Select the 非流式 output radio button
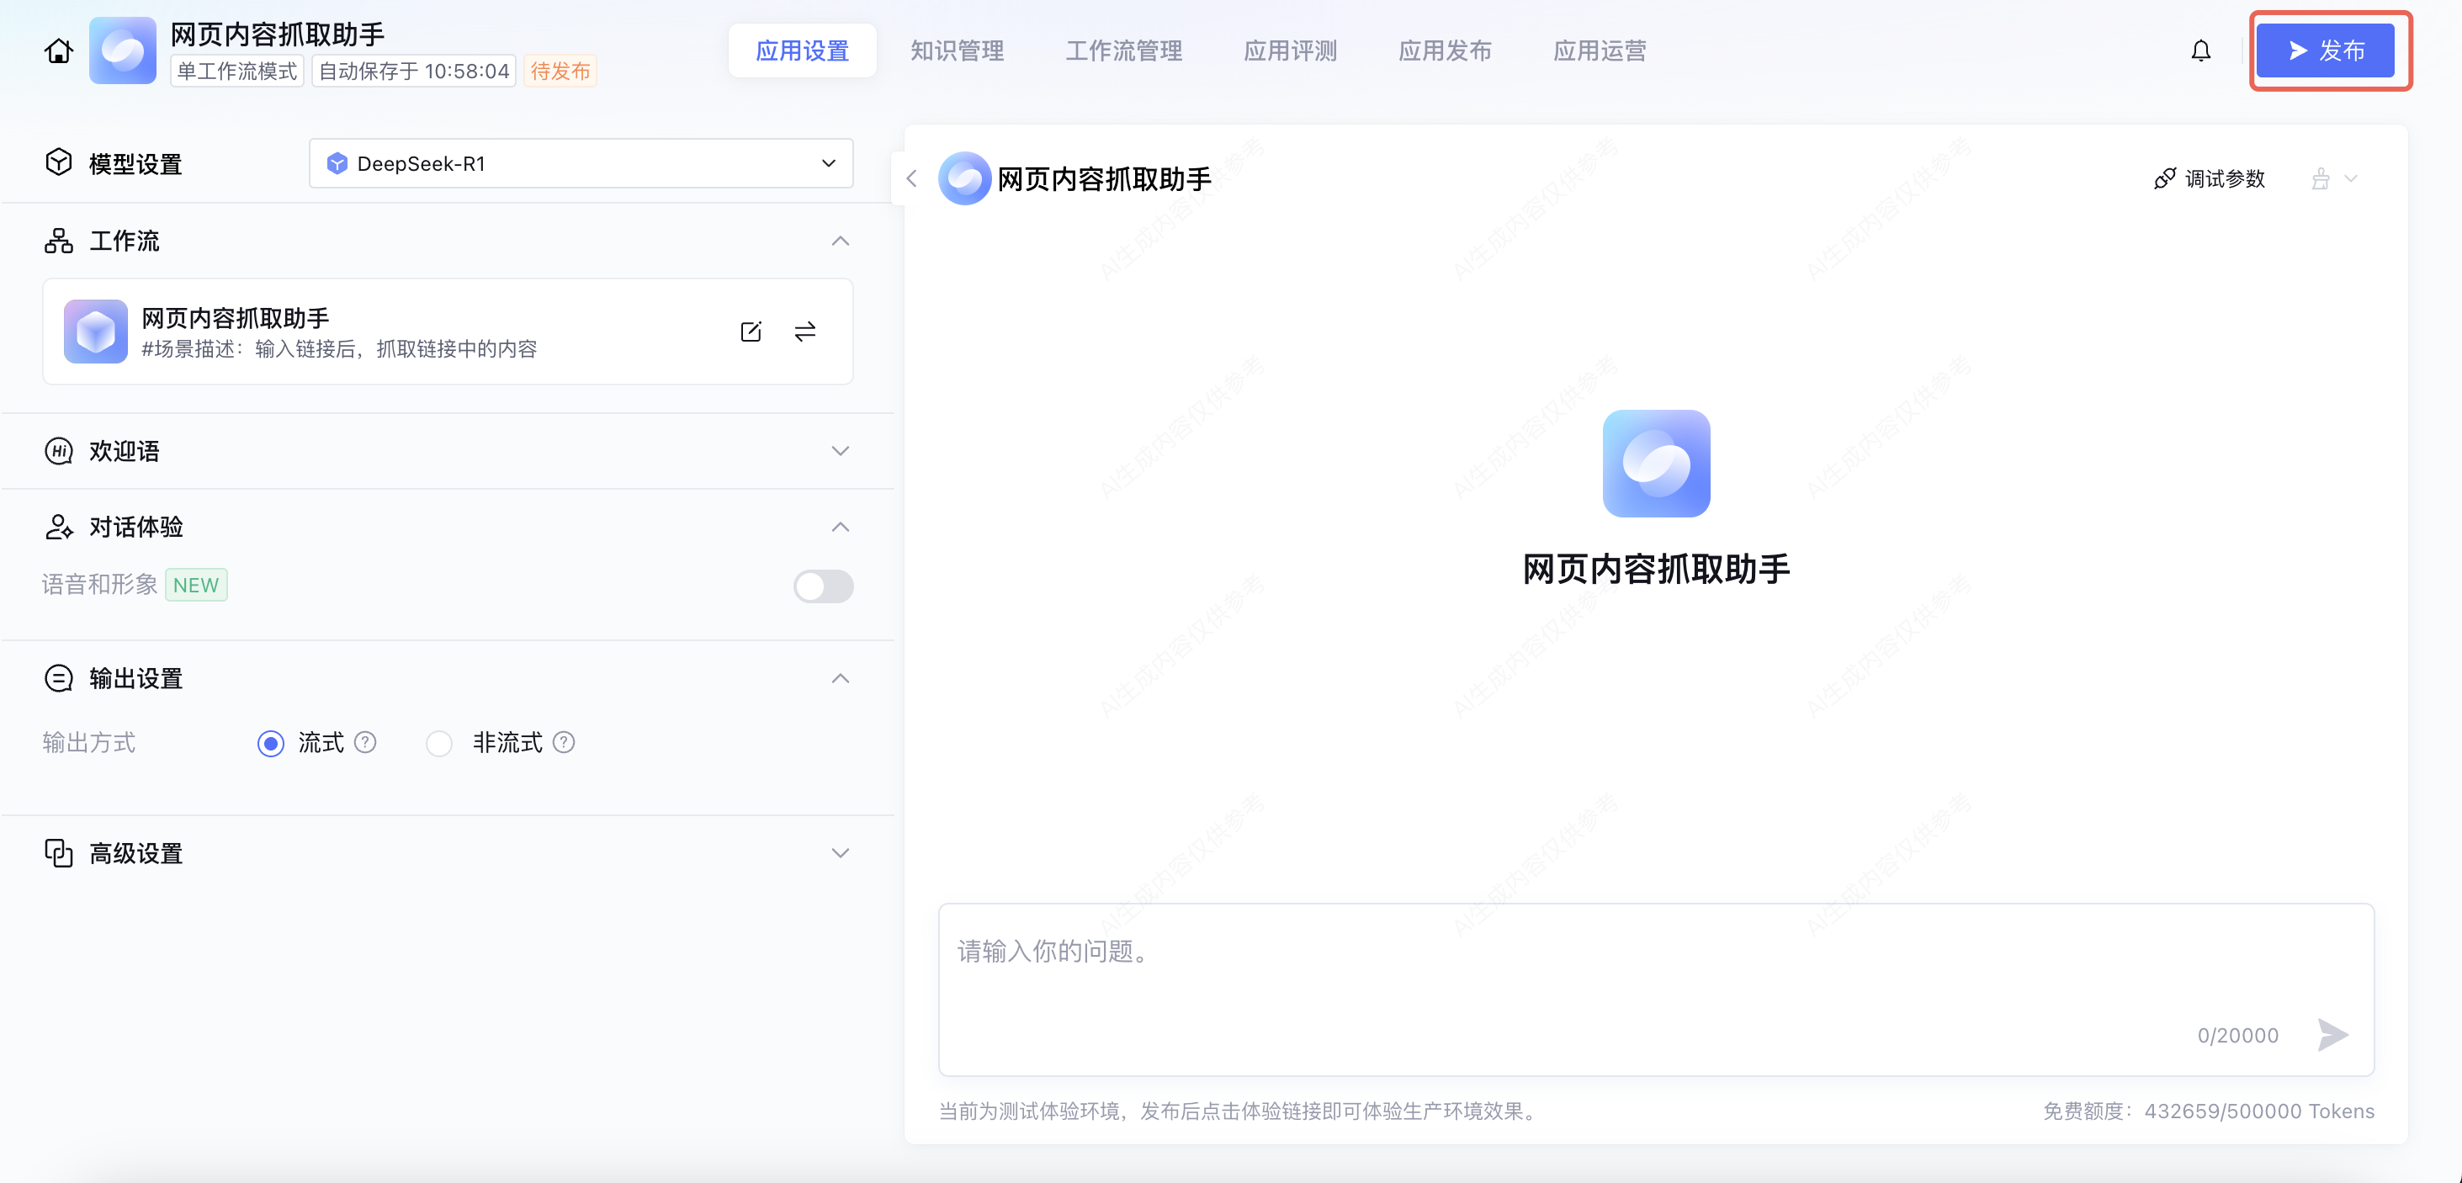This screenshot has height=1183, width=2462. click(438, 744)
